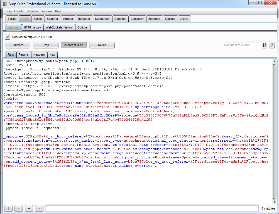Viewport: 279px width, 214px height.
Task: Open the Repeater tool tab
Action: coord(84,19)
